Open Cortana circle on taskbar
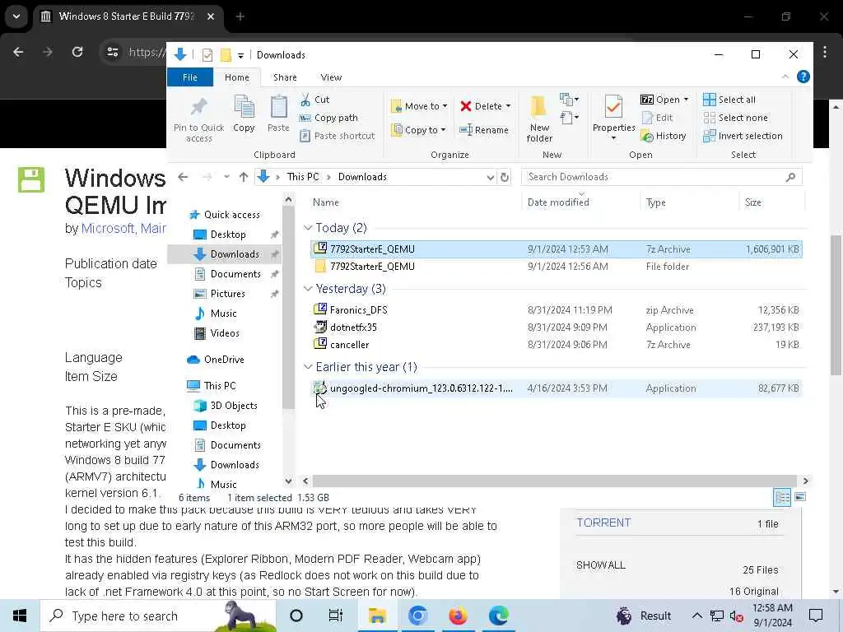 296,616
